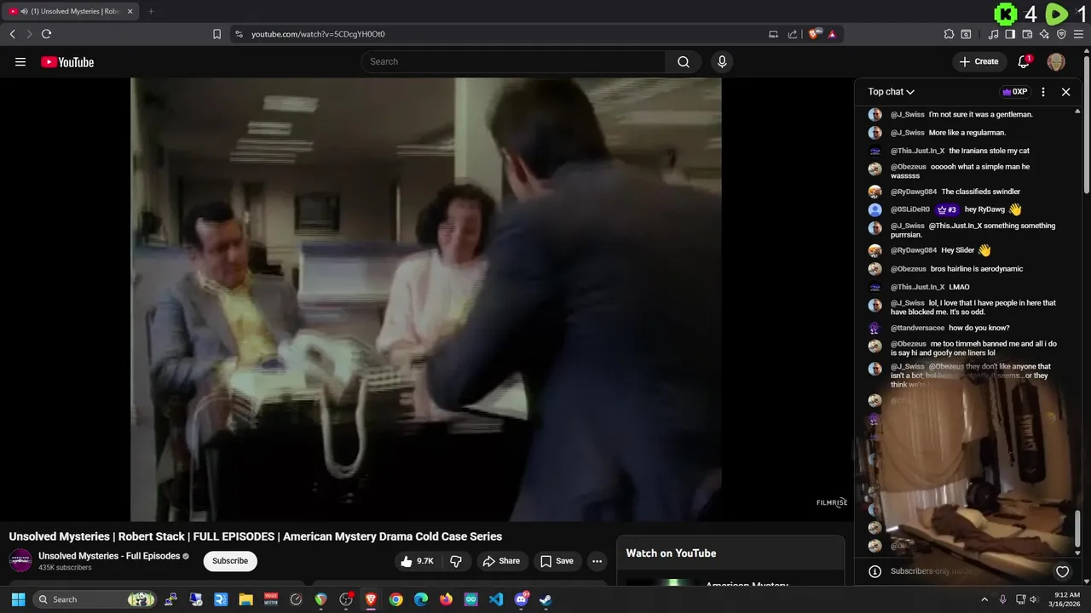Focus the YouTube search box
The width and height of the screenshot is (1091, 613).
[x=513, y=61]
